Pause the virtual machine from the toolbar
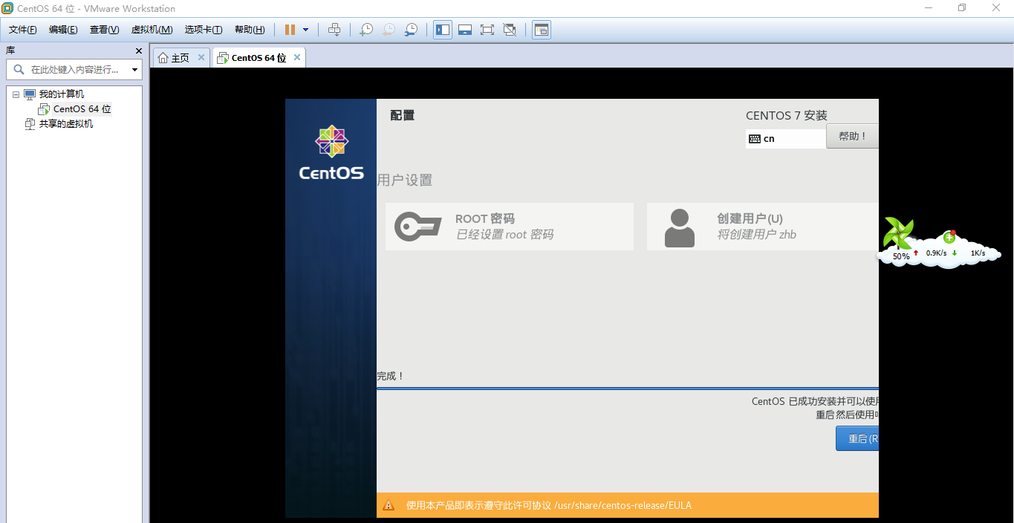 tap(290, 30)
